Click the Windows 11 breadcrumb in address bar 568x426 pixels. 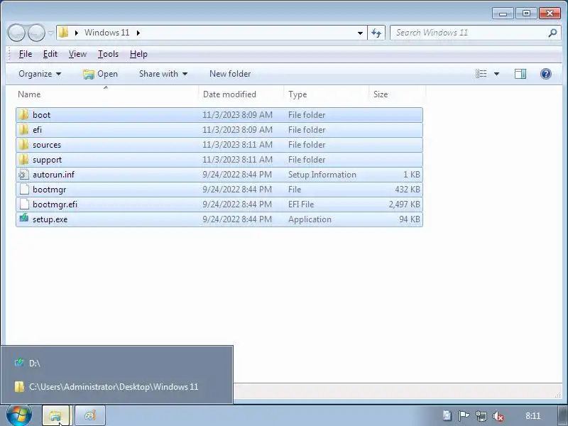107,33
